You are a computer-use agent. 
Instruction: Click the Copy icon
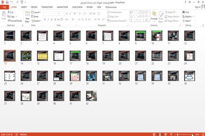coord(9,17)
